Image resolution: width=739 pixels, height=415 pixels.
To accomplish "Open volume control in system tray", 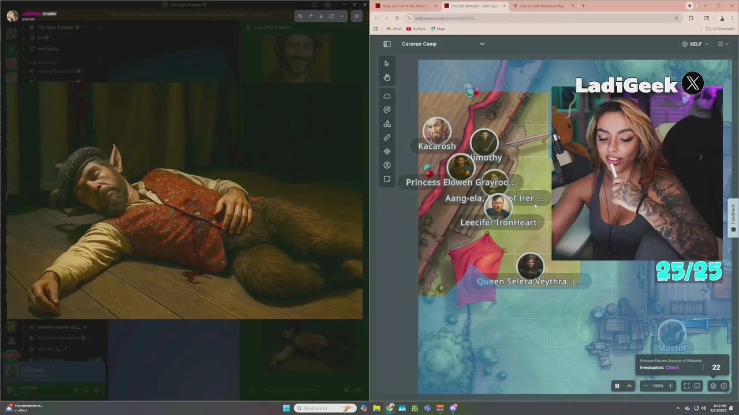I will click(704, 408).
